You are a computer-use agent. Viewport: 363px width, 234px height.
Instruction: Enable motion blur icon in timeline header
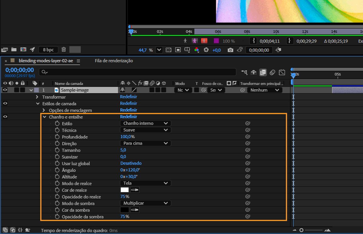click(x=272, y=72)
